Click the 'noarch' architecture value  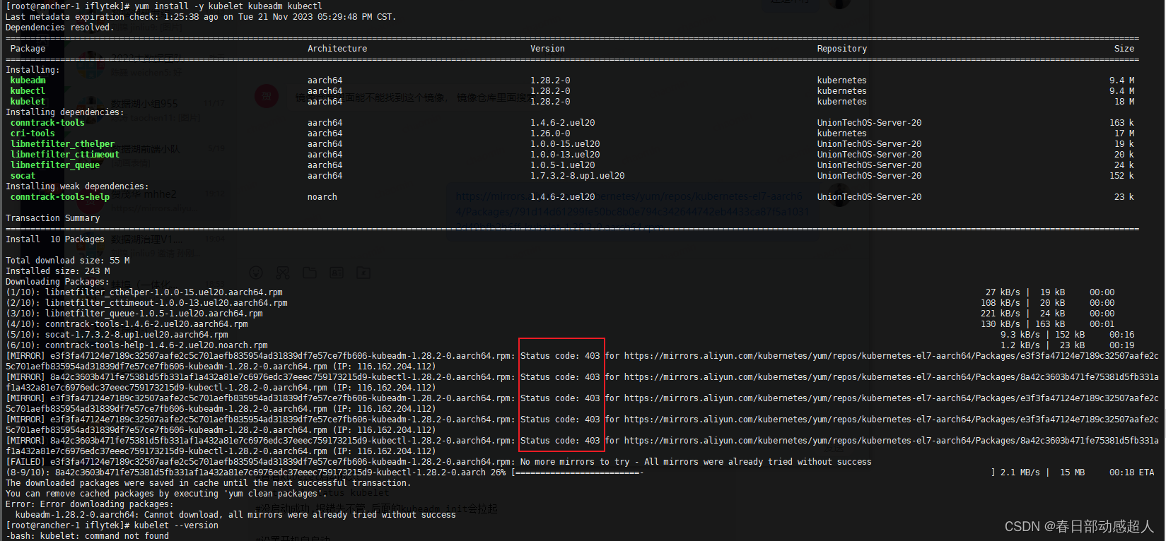322,196
